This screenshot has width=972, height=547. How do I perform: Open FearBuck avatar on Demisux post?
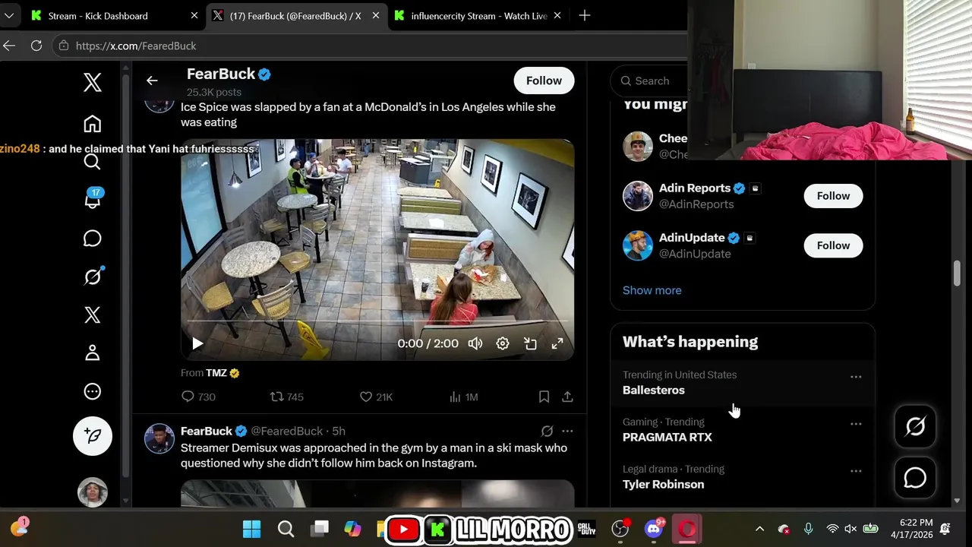tap(159, 438)
